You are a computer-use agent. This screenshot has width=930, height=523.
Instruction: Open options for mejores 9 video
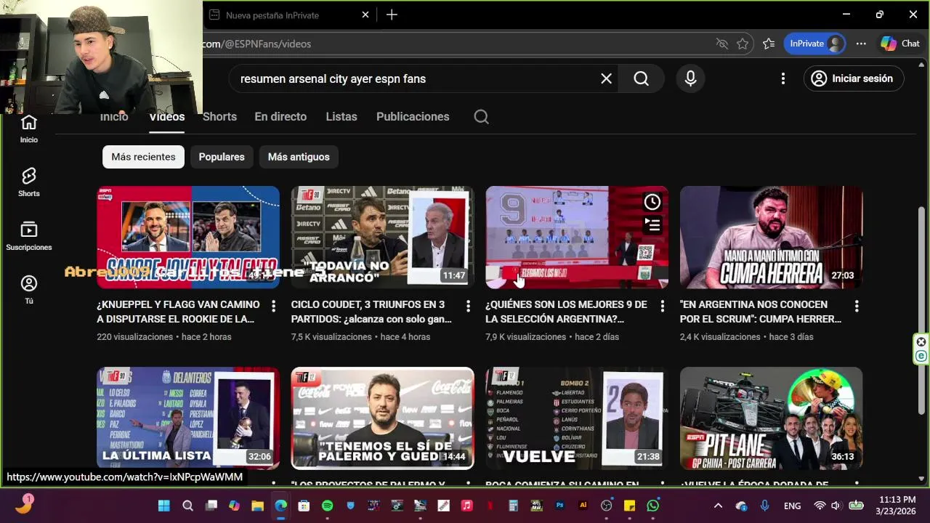[x=662, y=306]
